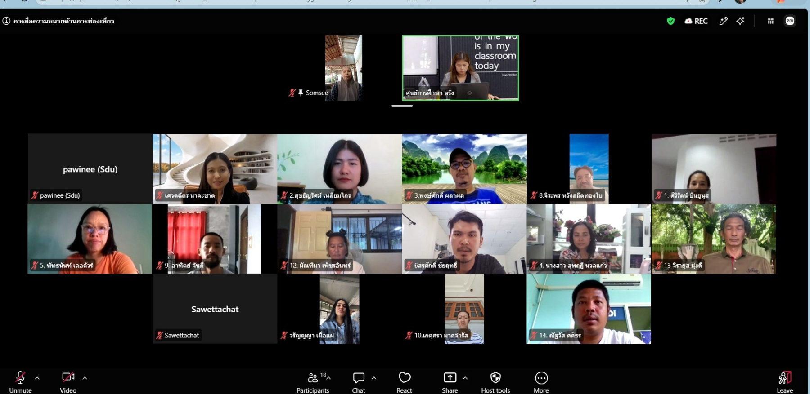Screen dimensions: 810x394
Task: Open the Chat panel
Action: [359, 382]
